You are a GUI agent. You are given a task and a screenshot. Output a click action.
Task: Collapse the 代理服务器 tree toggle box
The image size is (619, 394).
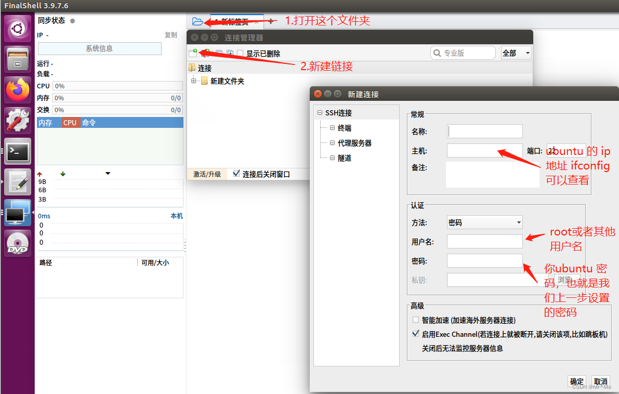click(333, 142)
